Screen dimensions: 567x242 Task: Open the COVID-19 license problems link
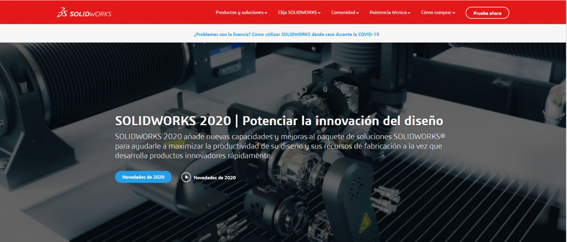pyautogui.click(x=286, y=34)
